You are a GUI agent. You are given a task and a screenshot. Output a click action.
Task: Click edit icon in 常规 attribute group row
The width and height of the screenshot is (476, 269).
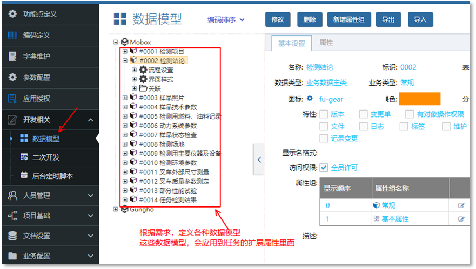click(x=461, y=205)
